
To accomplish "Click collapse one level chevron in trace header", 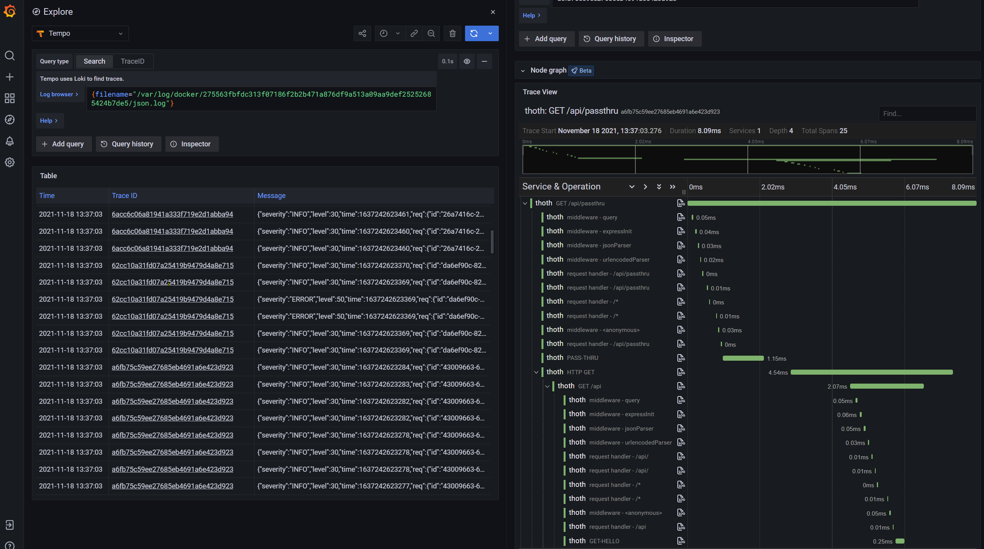I will (645, 187).
